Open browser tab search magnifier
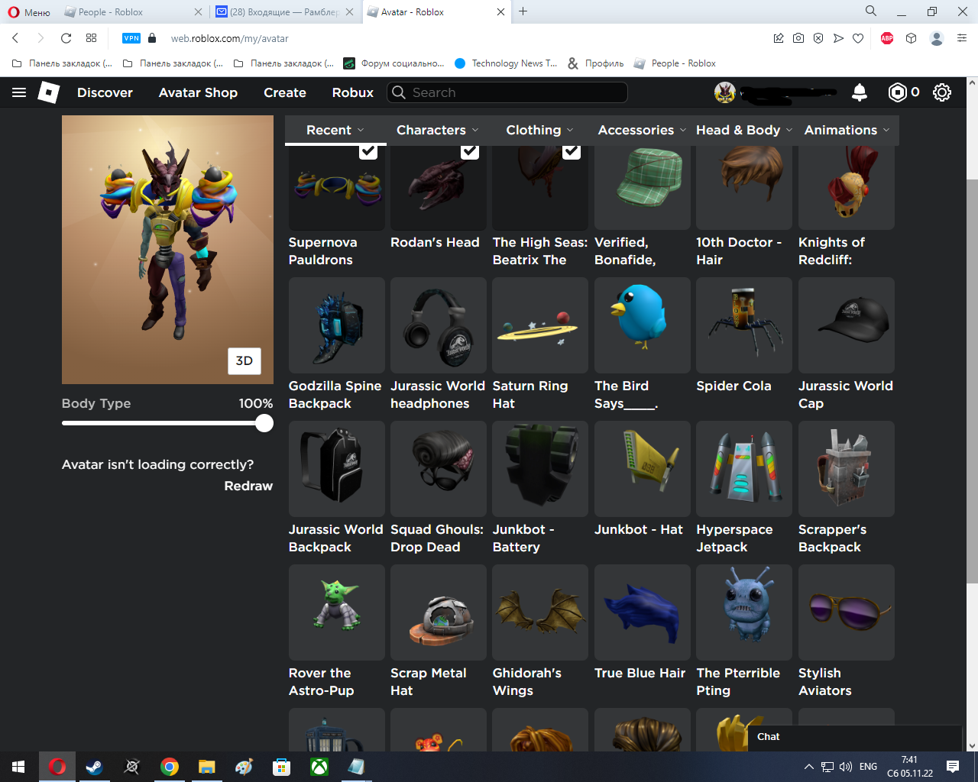978x782 pixels. [871, 11]
